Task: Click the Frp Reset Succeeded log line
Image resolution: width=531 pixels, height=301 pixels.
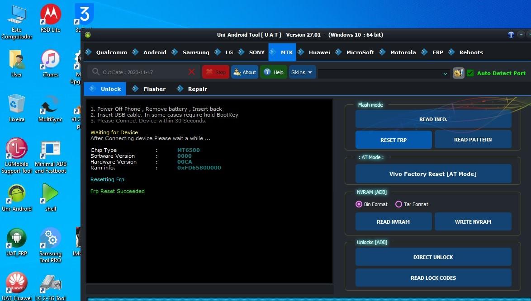Action: click(x=118, y=191)
